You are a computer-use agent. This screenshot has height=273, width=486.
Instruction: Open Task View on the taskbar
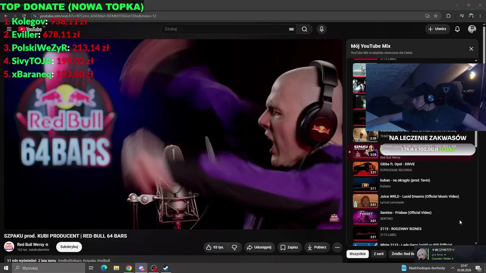pos(91,268)
